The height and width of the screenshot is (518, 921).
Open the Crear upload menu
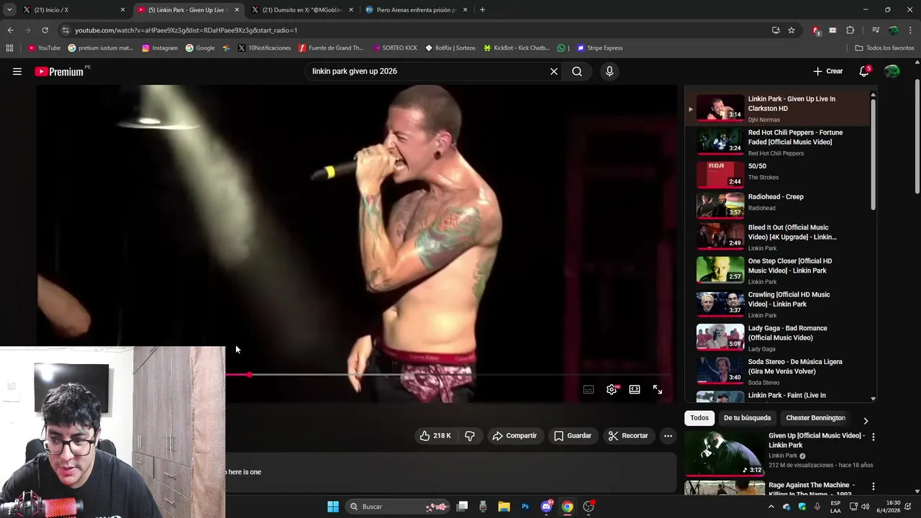(827, 71)
